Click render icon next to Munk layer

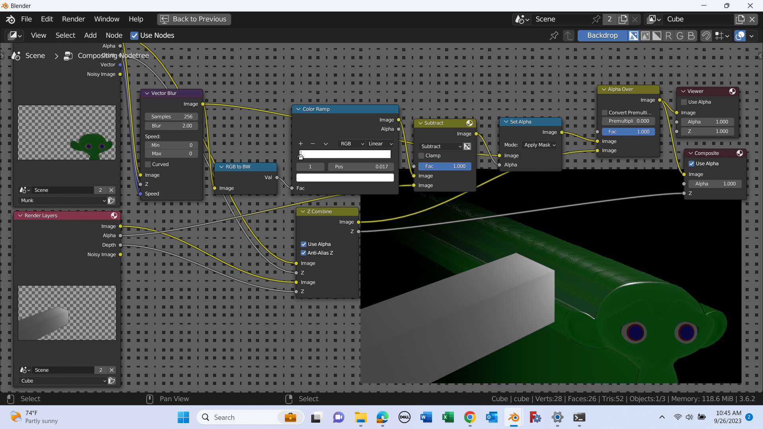[111, 201]
